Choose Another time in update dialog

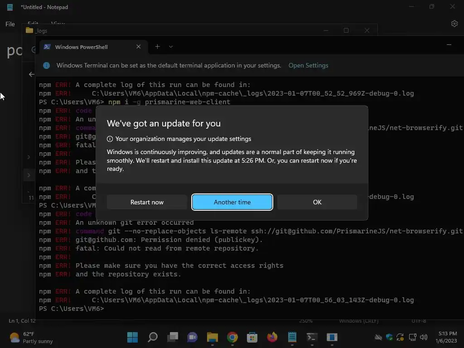(232, 202)
